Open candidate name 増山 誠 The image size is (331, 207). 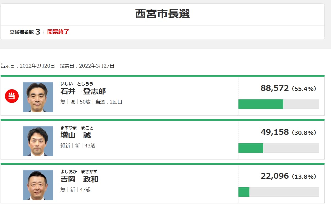pos(76,135)
